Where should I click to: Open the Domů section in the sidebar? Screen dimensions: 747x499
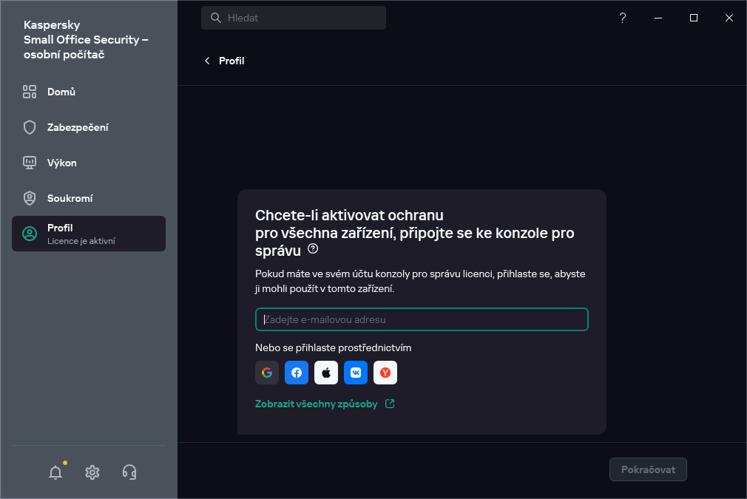tap(61, 92)
